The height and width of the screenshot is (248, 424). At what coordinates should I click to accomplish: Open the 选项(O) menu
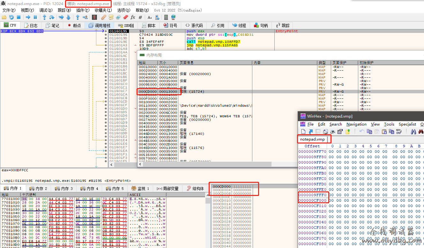(x=123, y=10)
